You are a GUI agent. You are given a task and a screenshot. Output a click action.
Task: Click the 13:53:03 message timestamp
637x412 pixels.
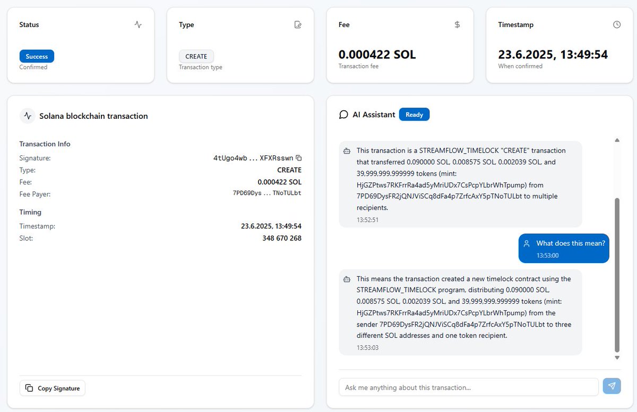click(367, 348)
